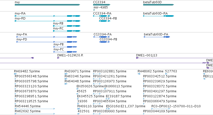
Task: Select the CG3394 gene bar
Action: coord(102,5)
